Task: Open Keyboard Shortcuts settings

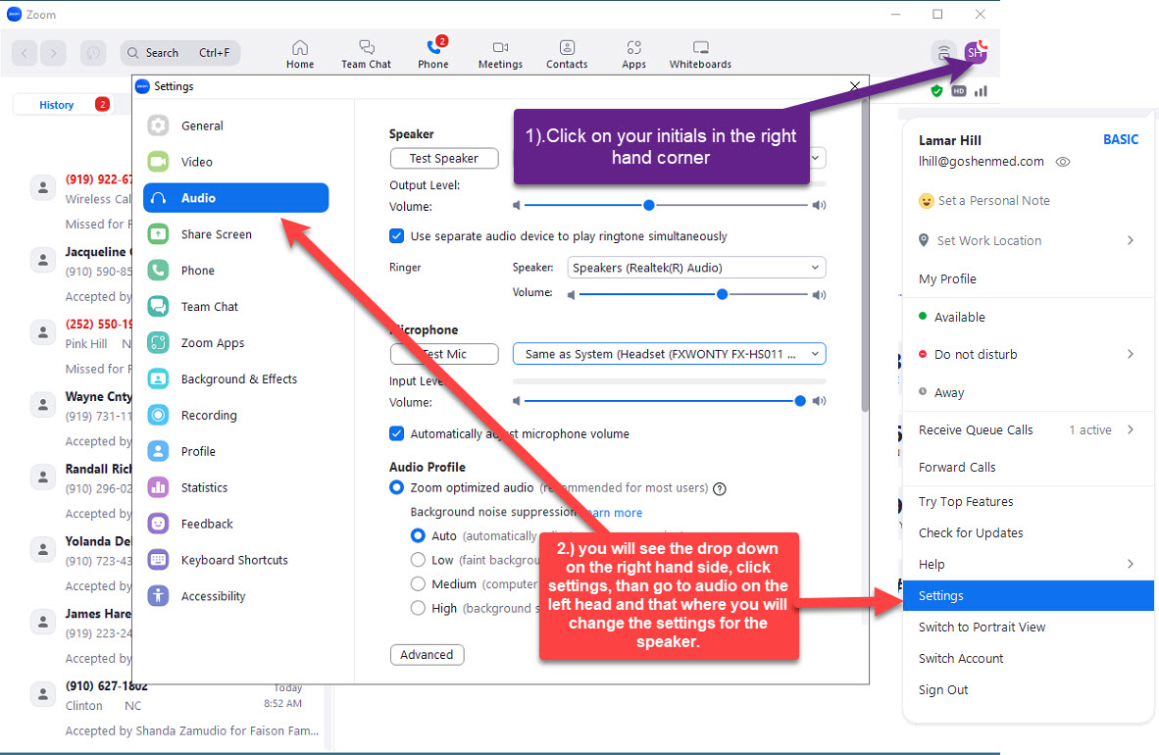Action: coord(235,561)
